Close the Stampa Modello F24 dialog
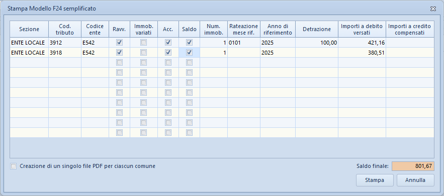 point(432,9)
